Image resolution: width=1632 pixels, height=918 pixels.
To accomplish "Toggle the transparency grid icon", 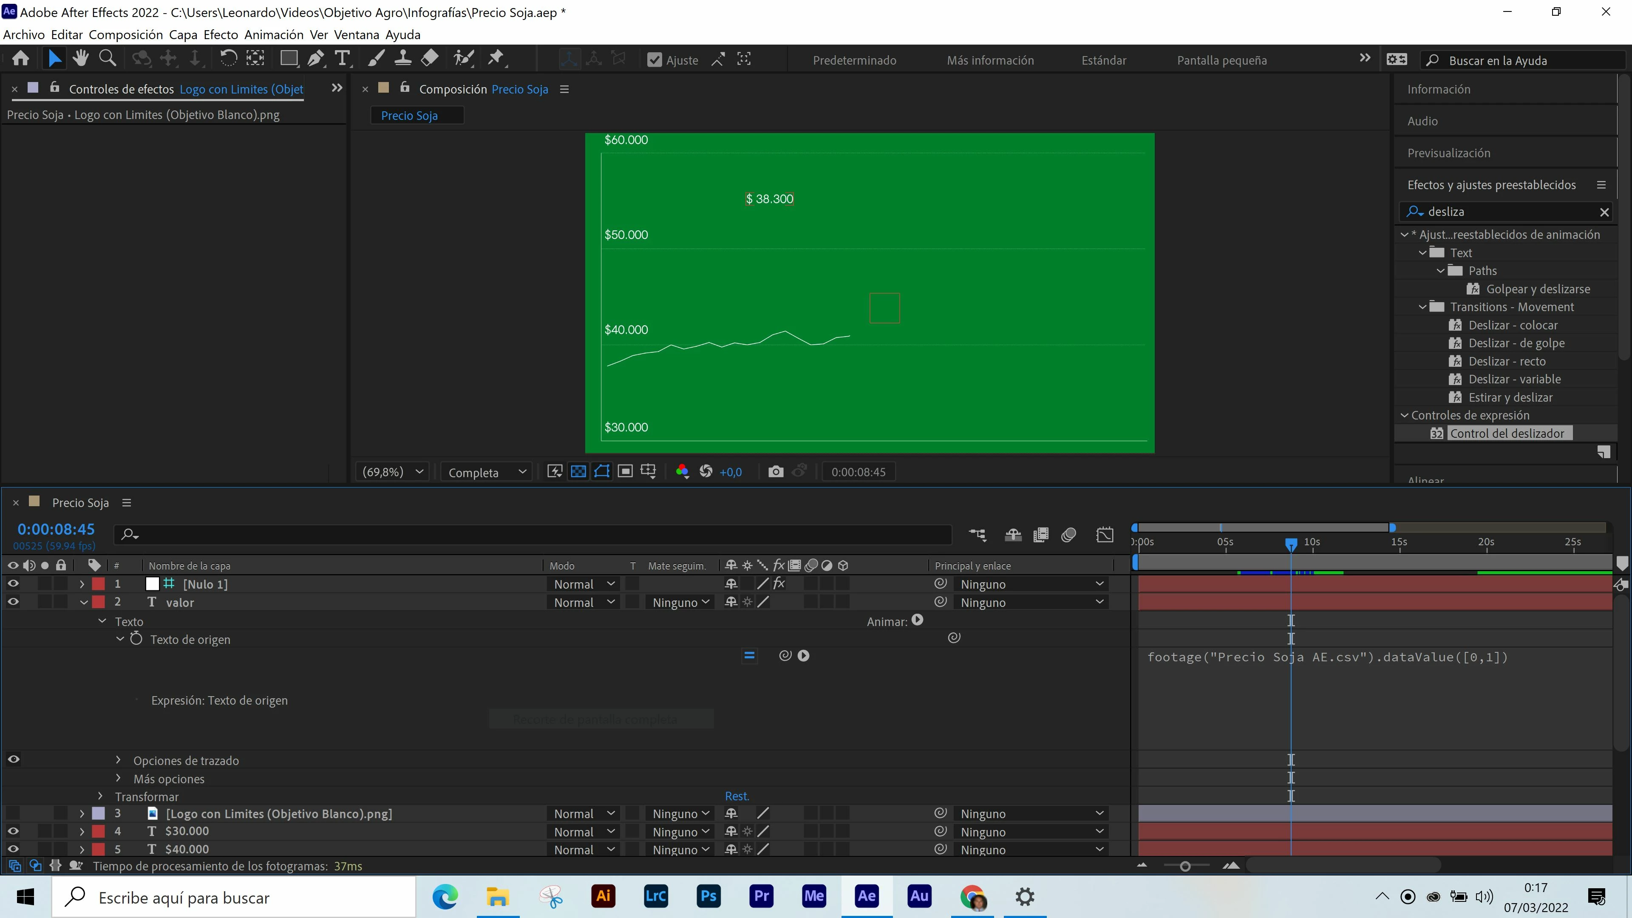I will pyautogui.click(x=578, y=471).
